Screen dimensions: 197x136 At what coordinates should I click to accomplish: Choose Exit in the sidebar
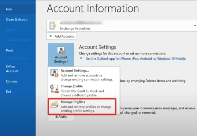coord(8,92)
